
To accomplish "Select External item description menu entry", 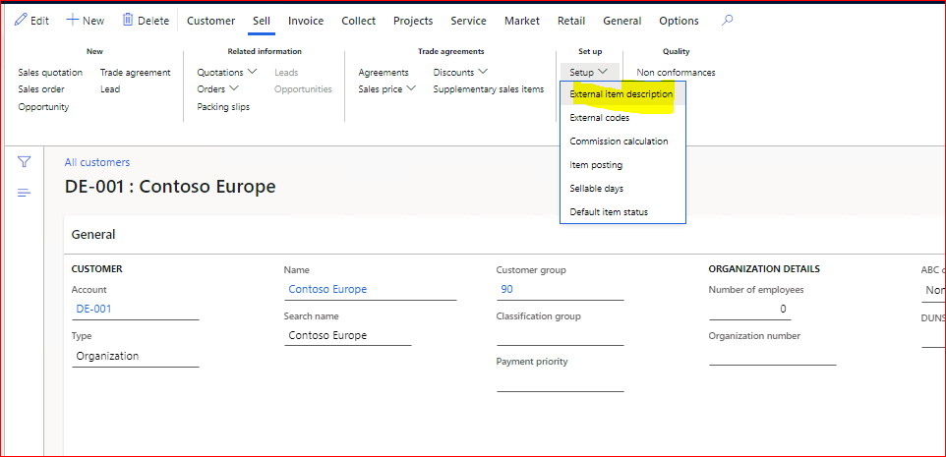I will tap(621, 94).
